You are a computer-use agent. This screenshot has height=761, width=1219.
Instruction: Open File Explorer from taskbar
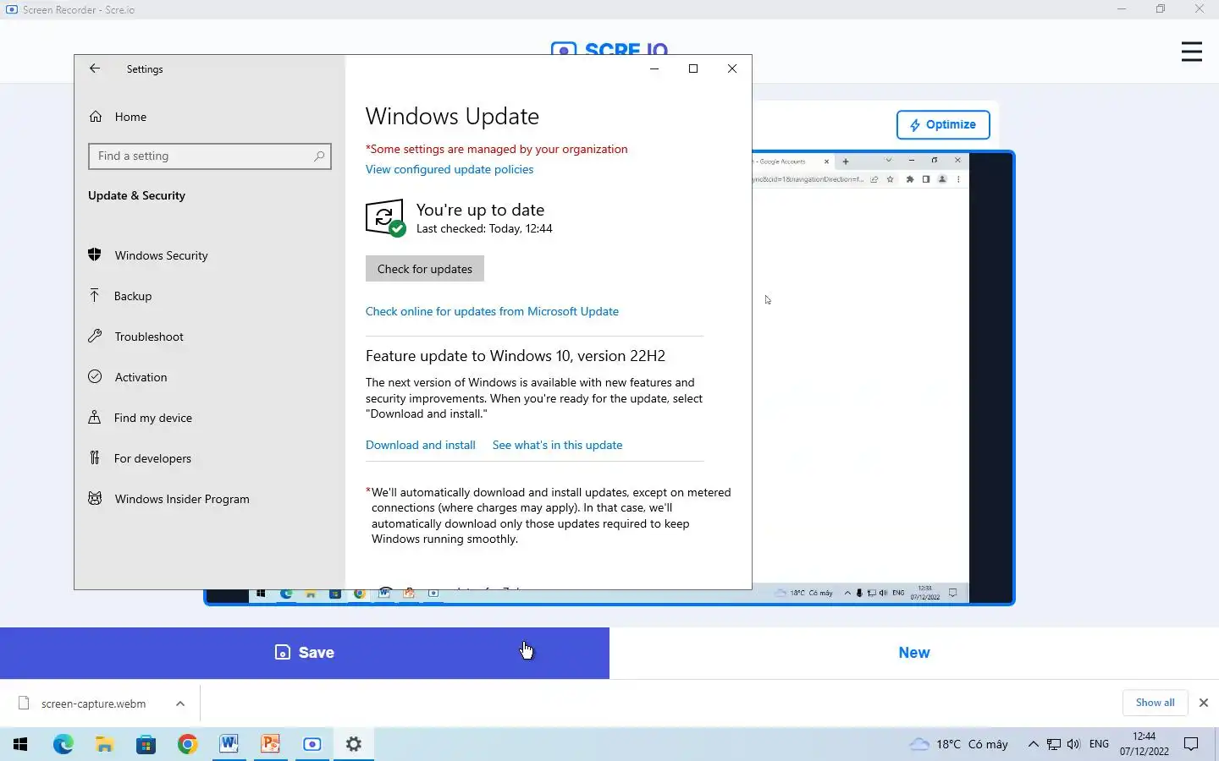coord(104,744)
